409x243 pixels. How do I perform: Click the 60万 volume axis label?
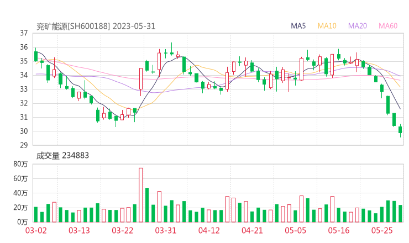[x=20, y=178]
